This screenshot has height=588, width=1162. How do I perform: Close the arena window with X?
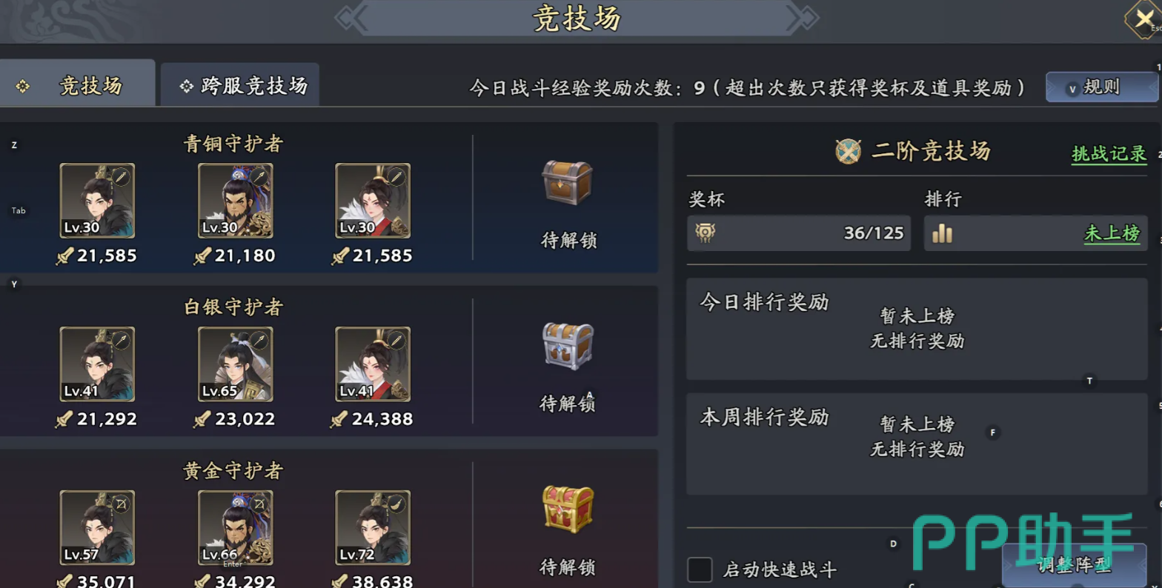coord(1144,19)
